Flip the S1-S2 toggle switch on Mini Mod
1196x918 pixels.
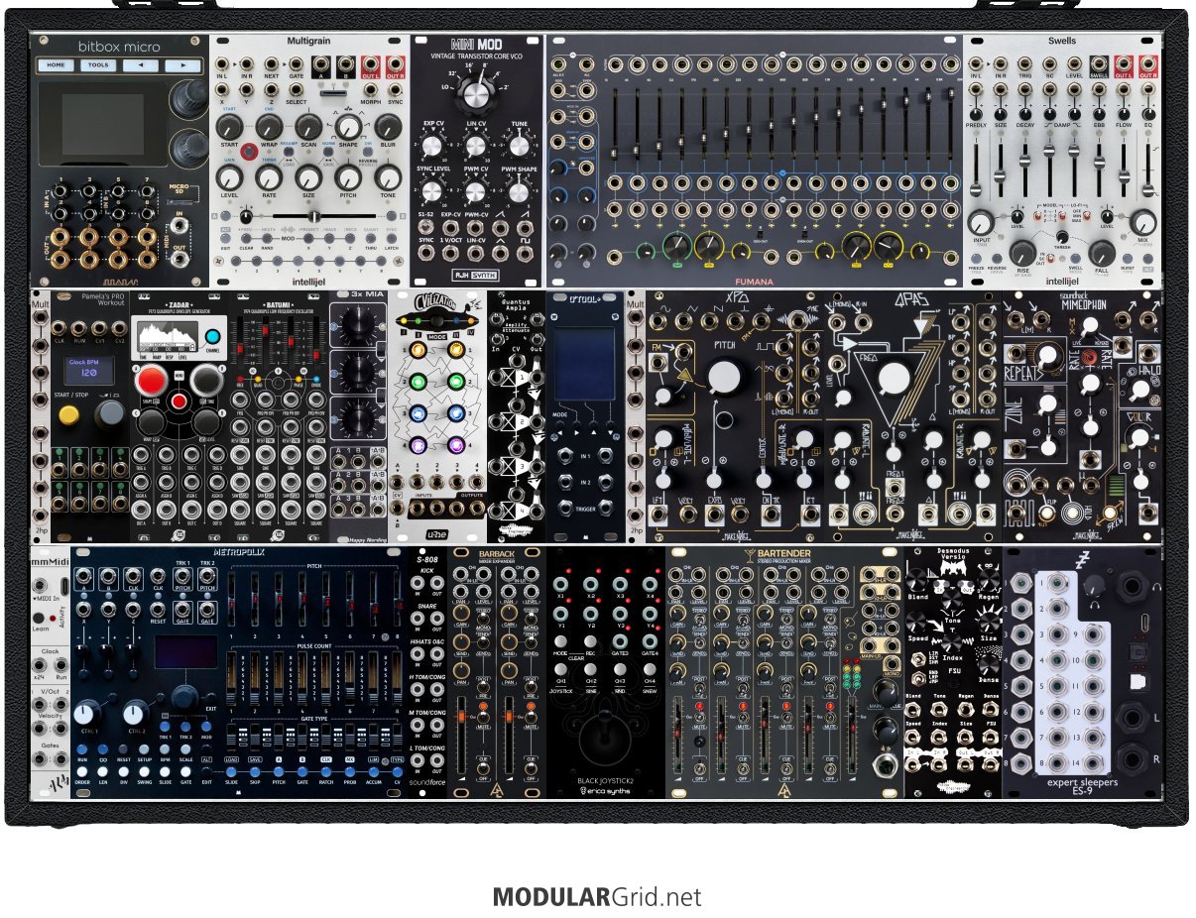428,225
